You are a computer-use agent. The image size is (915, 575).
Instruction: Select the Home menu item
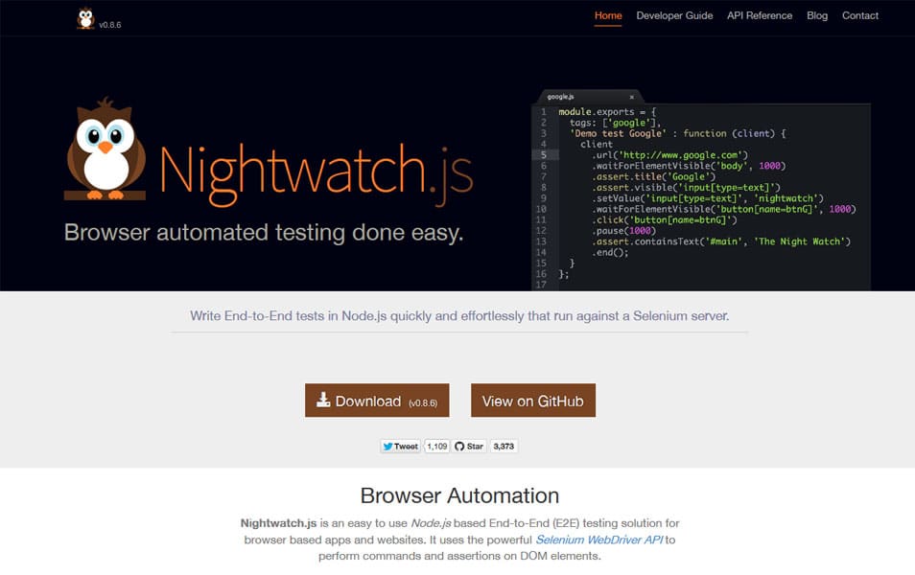click(x=608, y=15)
